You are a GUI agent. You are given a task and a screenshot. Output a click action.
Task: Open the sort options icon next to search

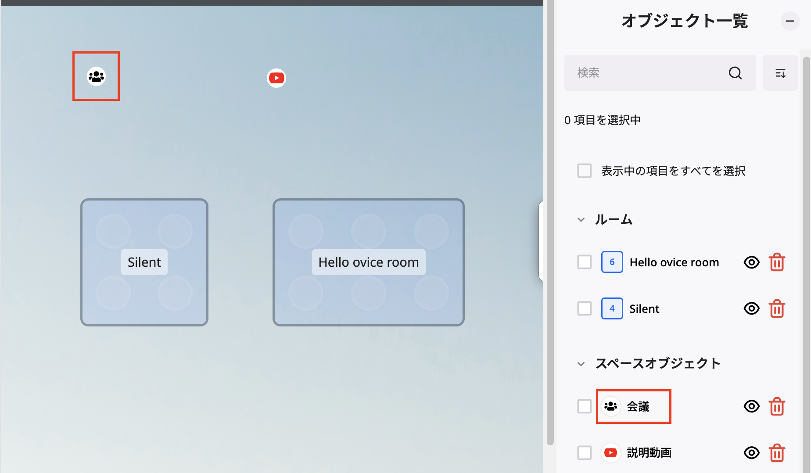tap(780, 73)
